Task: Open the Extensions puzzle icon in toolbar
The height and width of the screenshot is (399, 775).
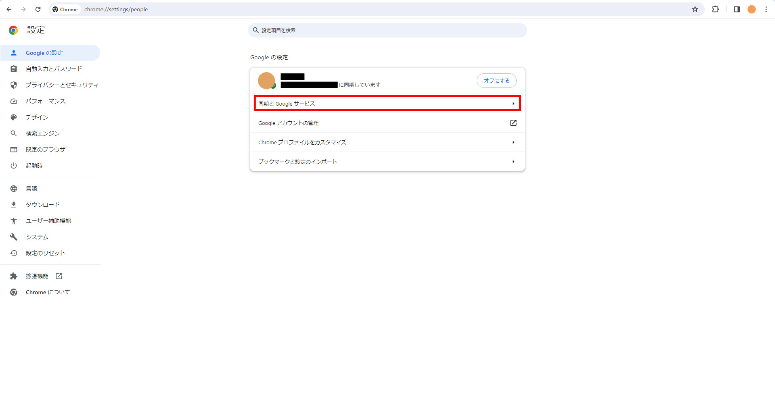Action: click(715, 9)
